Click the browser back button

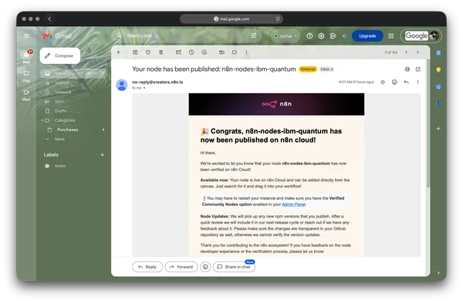pos(49,19)
